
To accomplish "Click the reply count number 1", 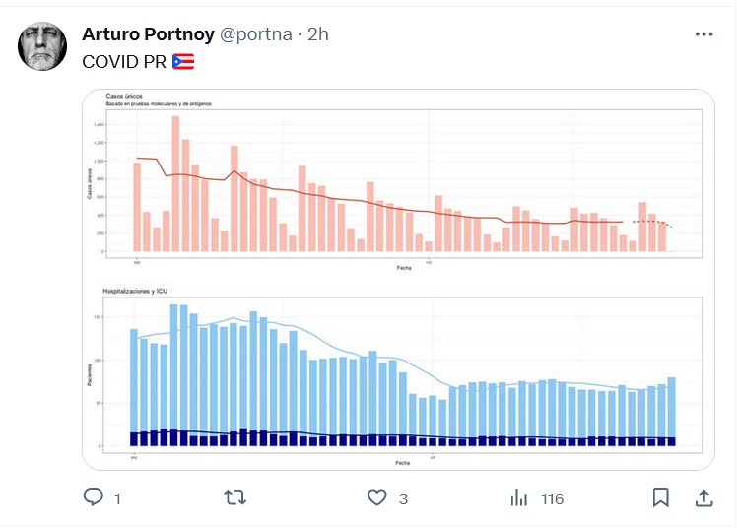I will [x=117, y=499].
